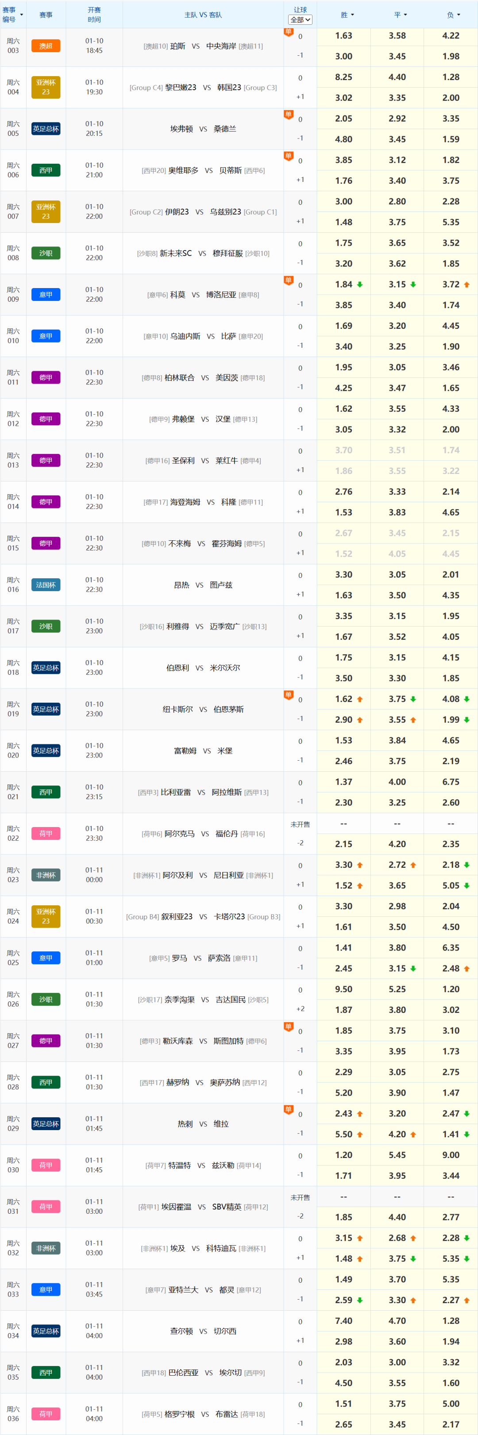Click the 主队 VS 客队 column header
This screenshot has height=1435, width=478.
click(x=203, y=15)
